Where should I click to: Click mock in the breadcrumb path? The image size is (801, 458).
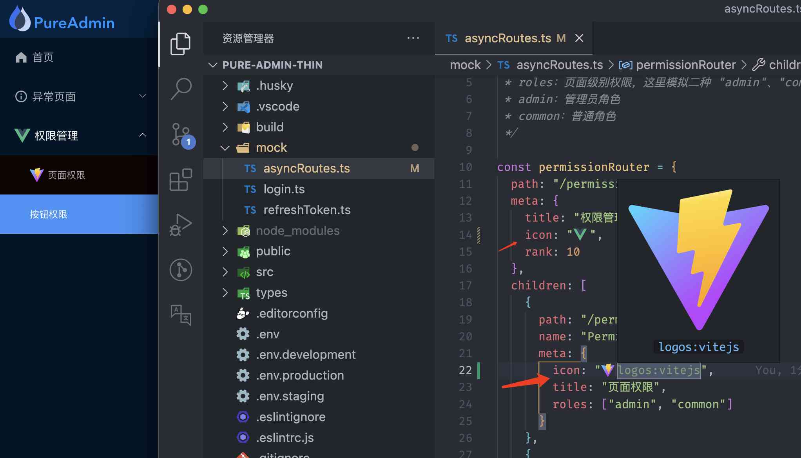(x=465, y=65)
